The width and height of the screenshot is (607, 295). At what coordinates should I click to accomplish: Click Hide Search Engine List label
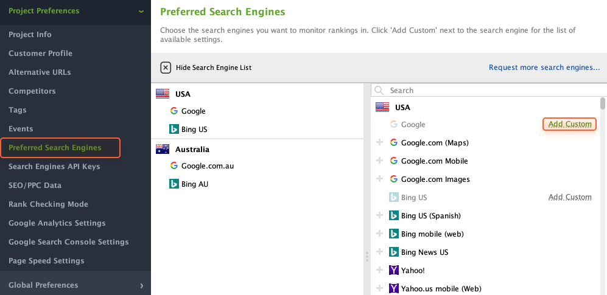click(x=214, y=68)
